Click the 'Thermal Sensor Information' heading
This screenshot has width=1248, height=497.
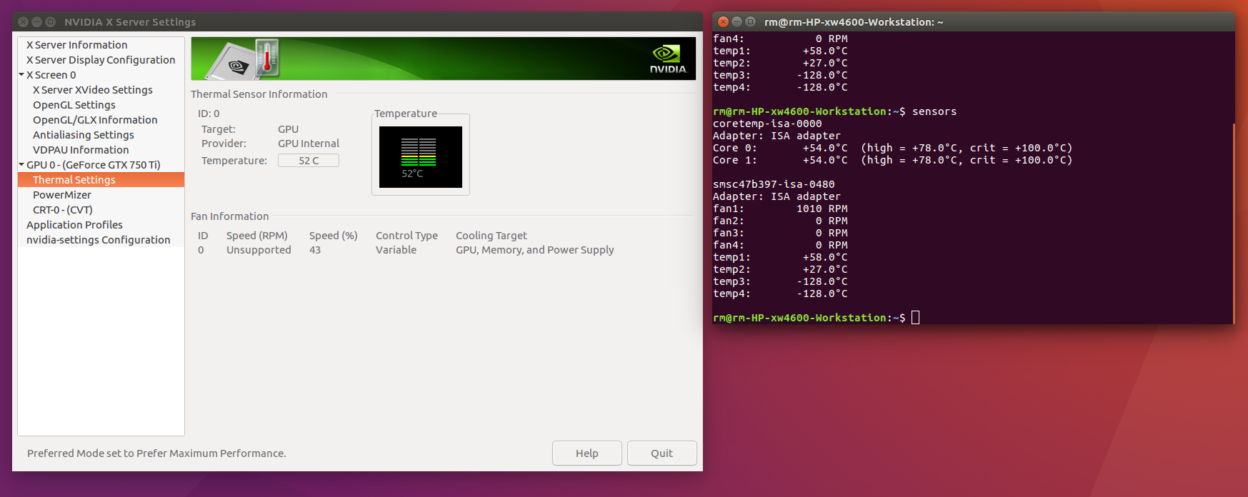pyautogui.click(x=259, y=94)
